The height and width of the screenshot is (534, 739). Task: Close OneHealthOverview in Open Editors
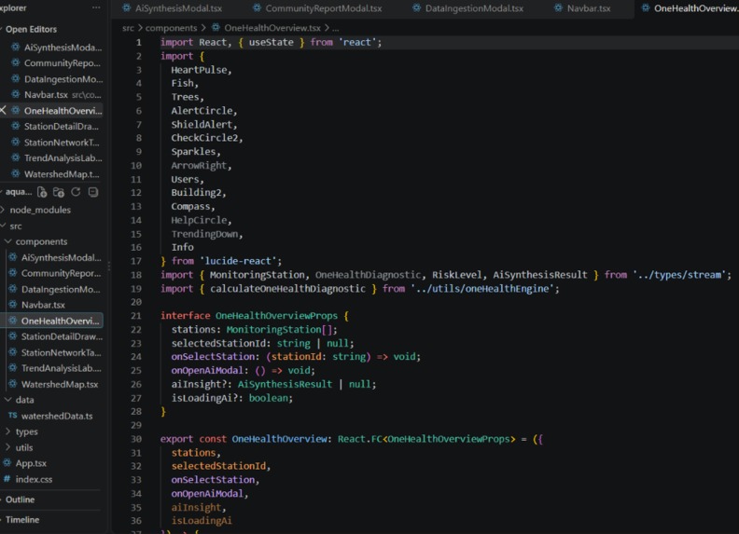[3, 110]
